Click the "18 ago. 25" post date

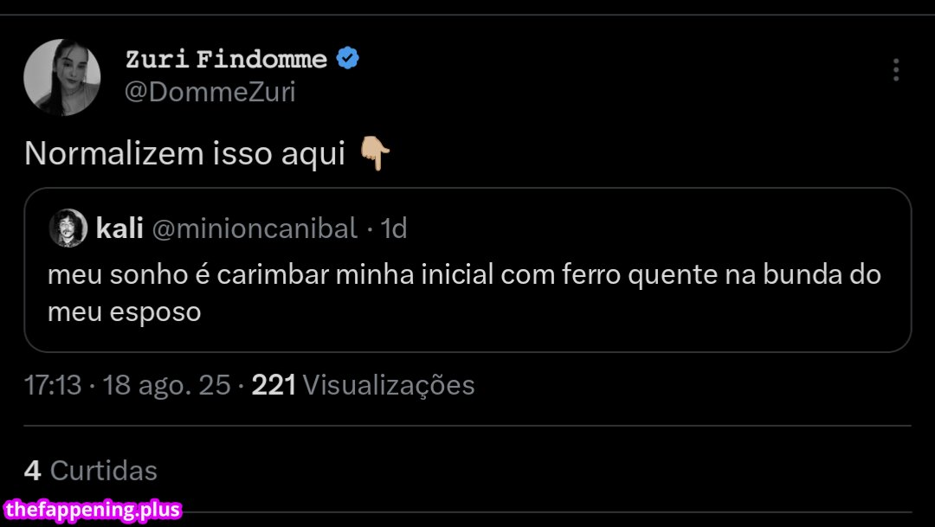(166, 384)
